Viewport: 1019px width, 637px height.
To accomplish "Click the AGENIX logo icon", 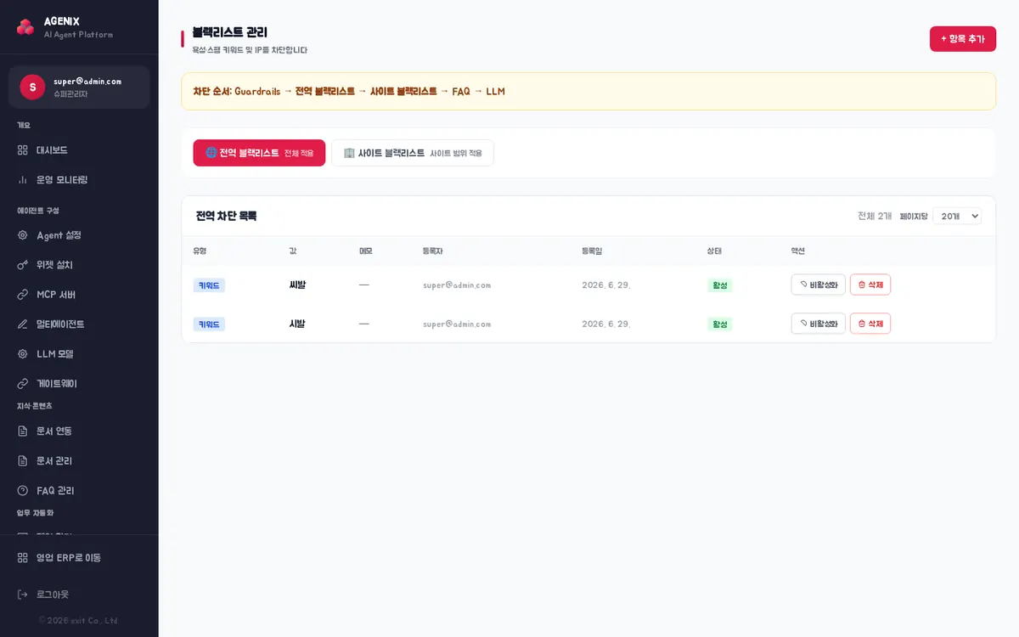I will [x=25, y=27].
